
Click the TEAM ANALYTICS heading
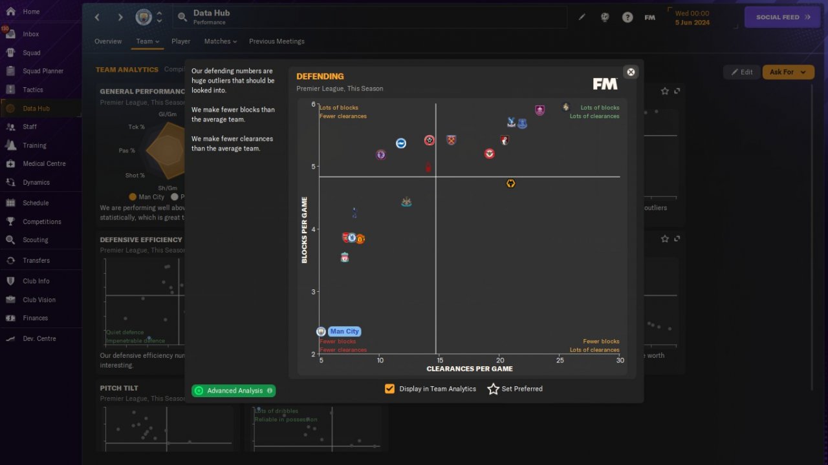(127, 69)
